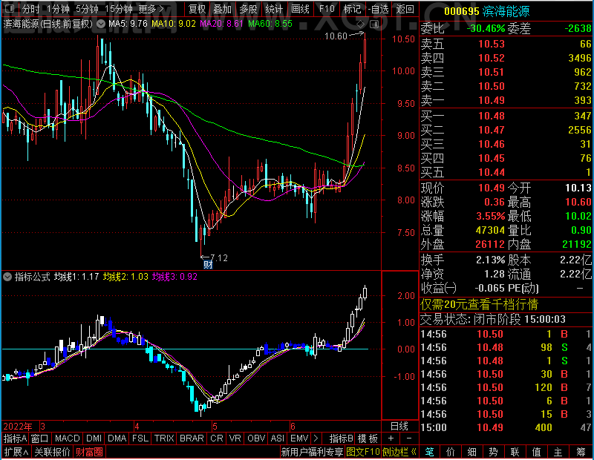594x460 pixels.
Task: Switch indicator to ASI
Action: tap(277, 438)
